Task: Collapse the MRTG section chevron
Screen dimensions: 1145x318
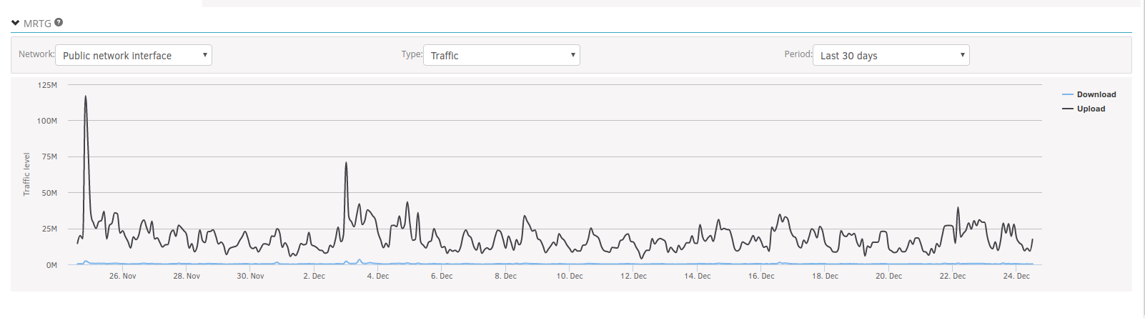Action: pyautogui.click(x=15, y=23)
